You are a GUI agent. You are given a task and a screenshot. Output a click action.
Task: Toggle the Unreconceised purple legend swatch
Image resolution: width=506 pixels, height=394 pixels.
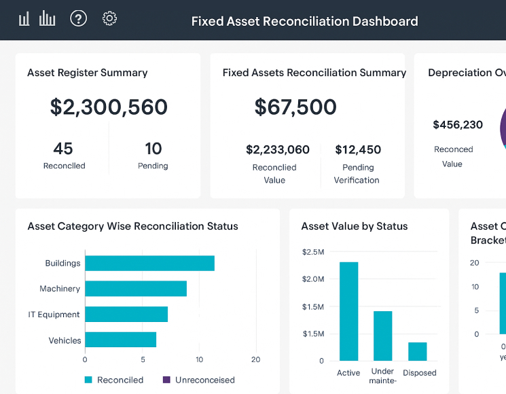[x=166, y=380]
